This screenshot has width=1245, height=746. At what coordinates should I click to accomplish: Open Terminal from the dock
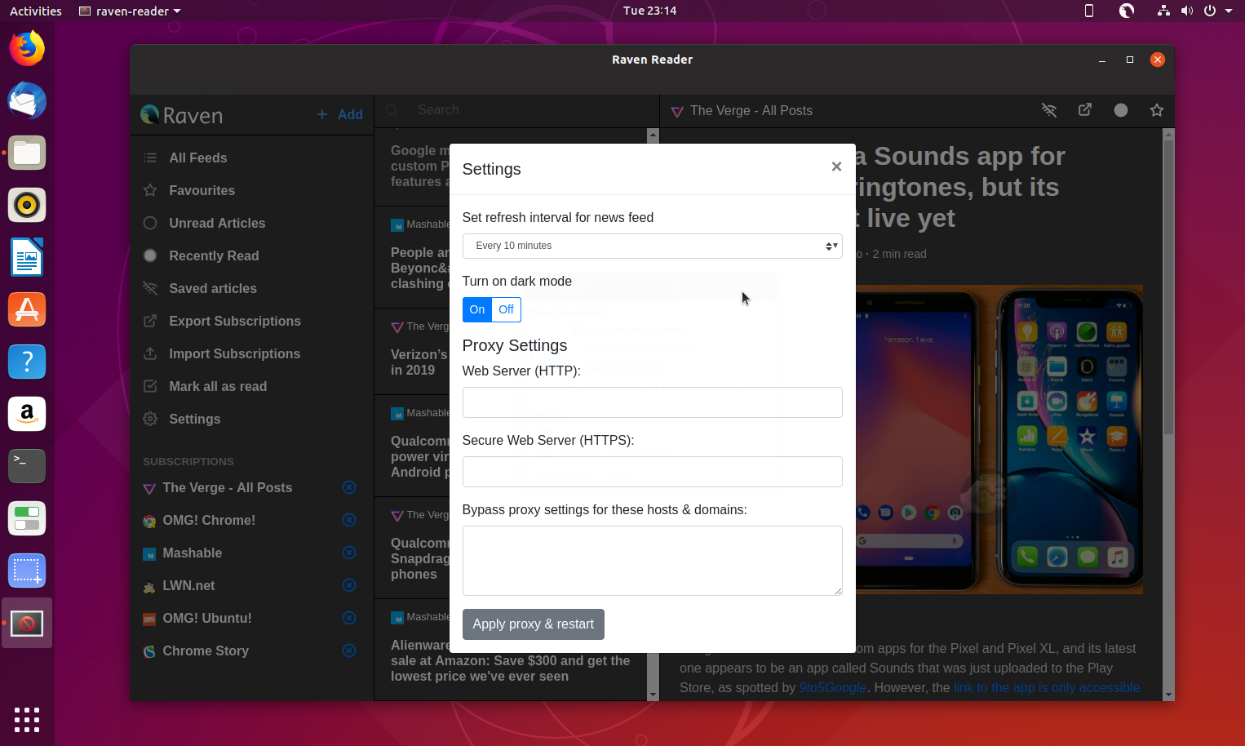27,466
